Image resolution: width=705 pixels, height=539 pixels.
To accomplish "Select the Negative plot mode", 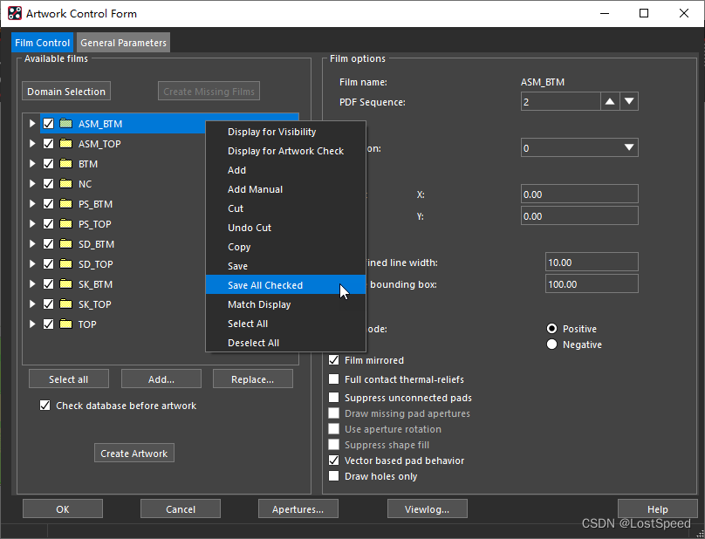I will (551, 345).
